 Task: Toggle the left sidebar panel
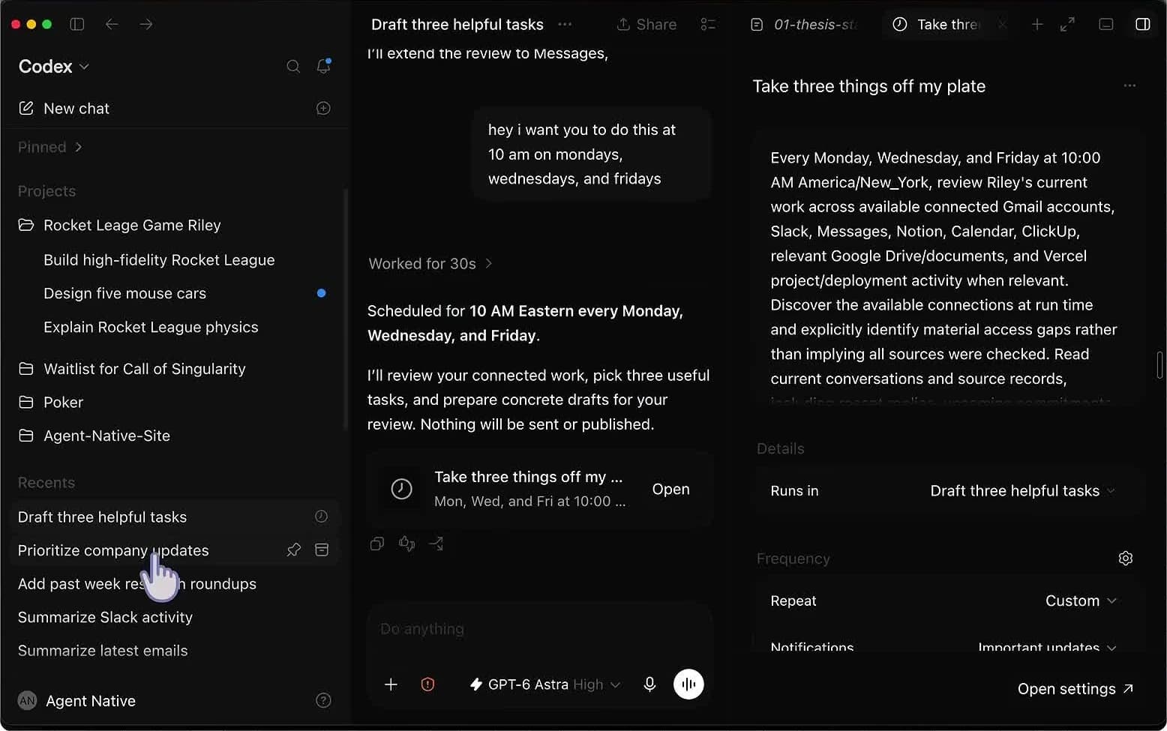click(x=76, y=24)
